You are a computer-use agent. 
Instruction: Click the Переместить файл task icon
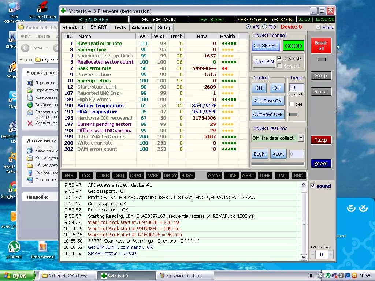(x=30, y=90)
